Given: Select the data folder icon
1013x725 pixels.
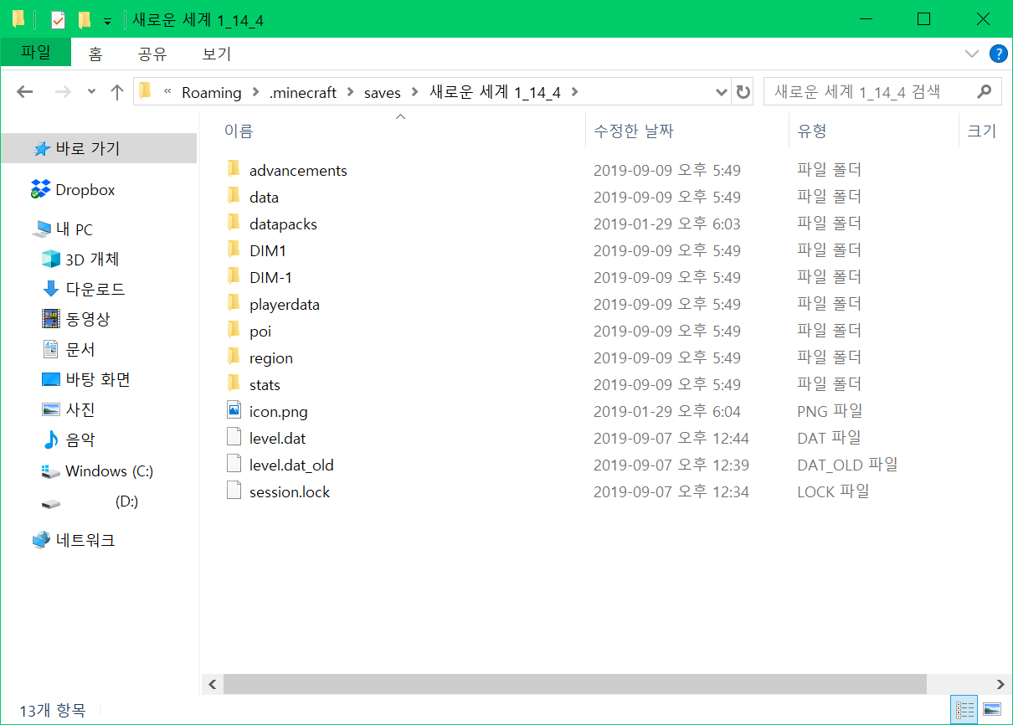Looking at the screenshot, I should click(234, 197).
